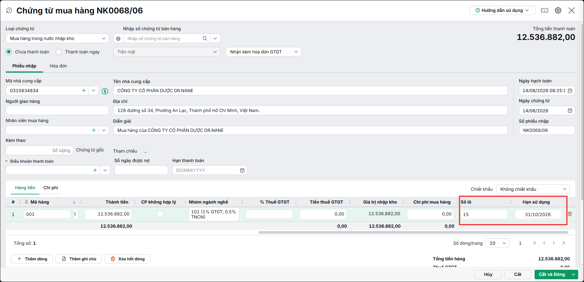Open the settings gear in header
The width and height of the screenshot is (584, 282).
[x=558, y=10]
